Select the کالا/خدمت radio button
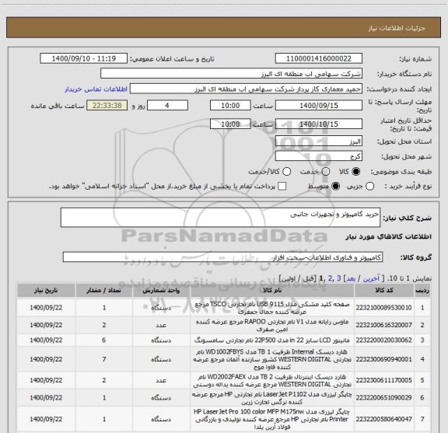The width and height of the screenshot is (448, 433). (x=286, y=172)
